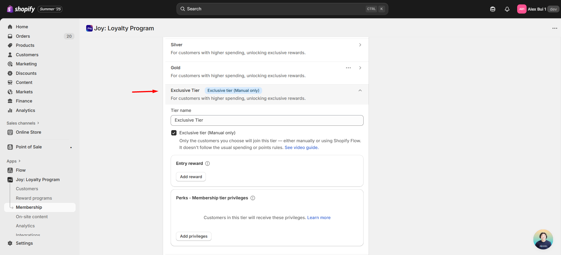
Task: Open the notifications bell icon
Action: coord(507,9)
